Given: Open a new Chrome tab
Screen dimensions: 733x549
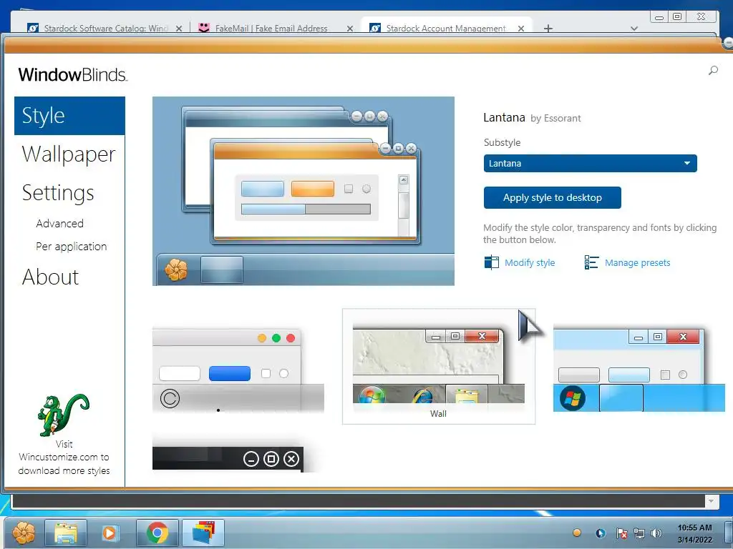Looking at the screenshot, I should 548,29.
